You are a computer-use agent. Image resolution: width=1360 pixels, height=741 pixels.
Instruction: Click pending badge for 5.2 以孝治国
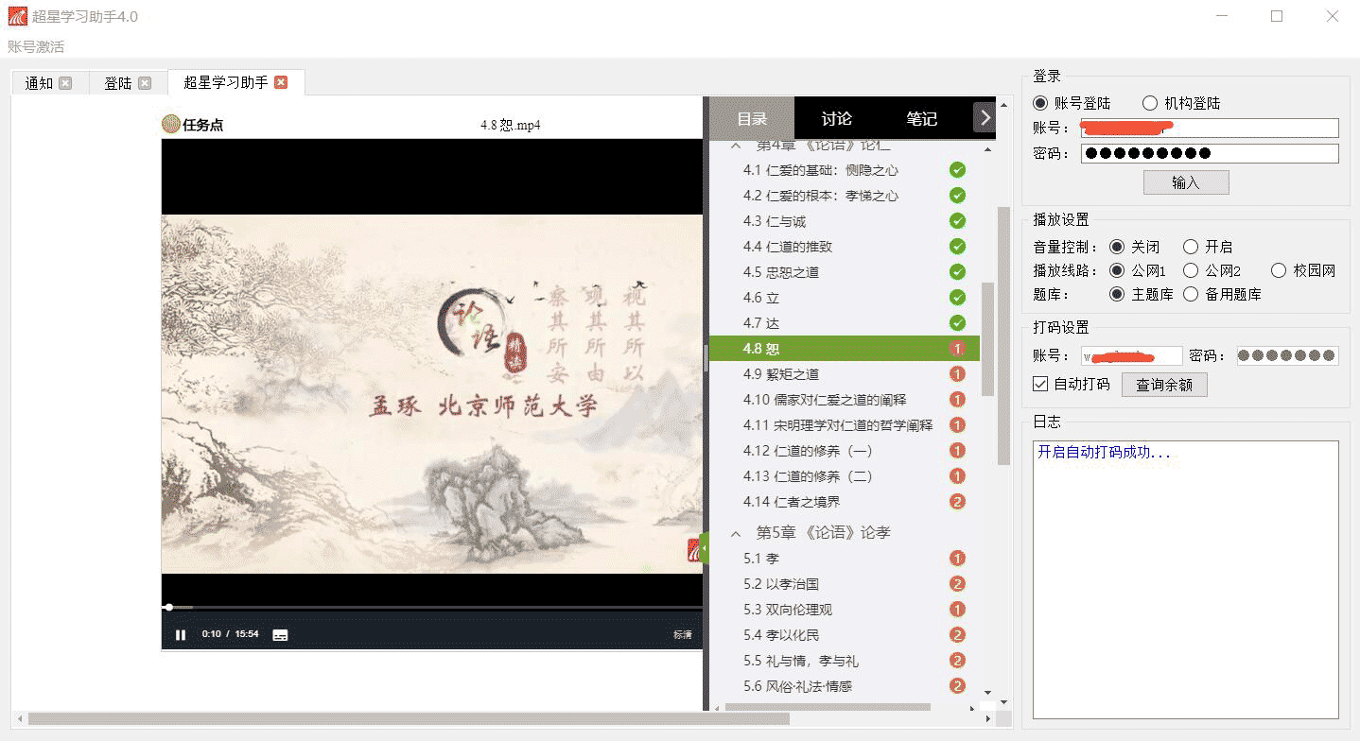tap(957, 584)
